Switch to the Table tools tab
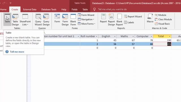Screen dimensions: 181x102 click(x=85, y=9)
